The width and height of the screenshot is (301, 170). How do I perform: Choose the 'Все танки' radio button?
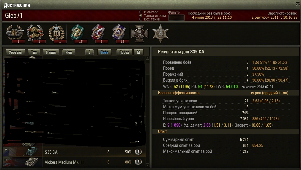pyautogui.click(x=141, y=19)
